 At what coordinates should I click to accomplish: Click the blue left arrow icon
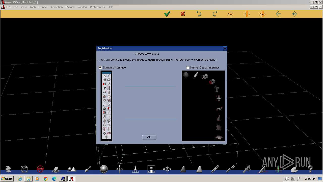pos(278,14)
